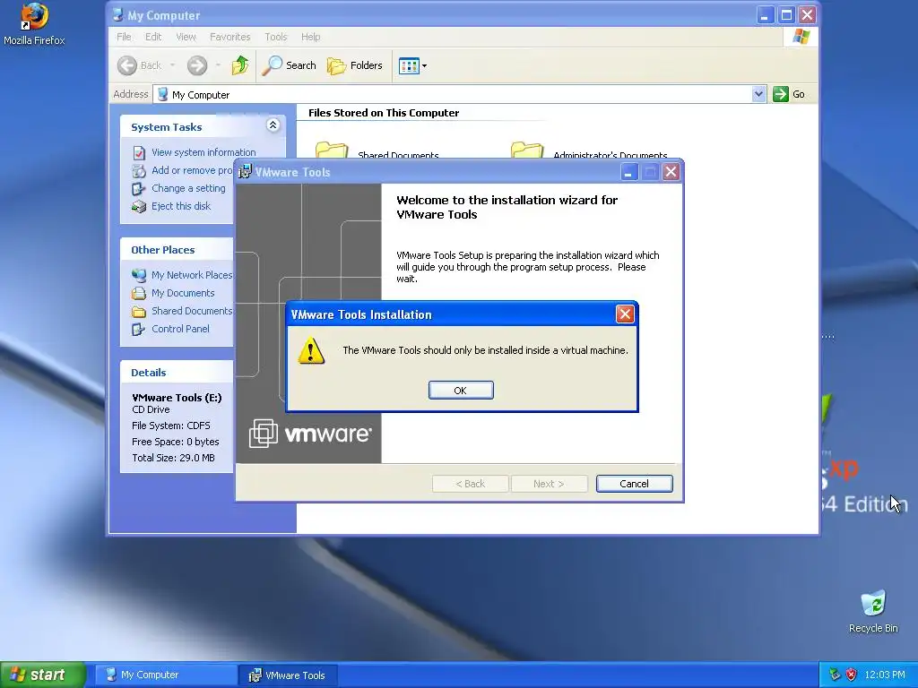Click the red security shield tray icon
Screen dimensions: 918x688
coord(852,675)
